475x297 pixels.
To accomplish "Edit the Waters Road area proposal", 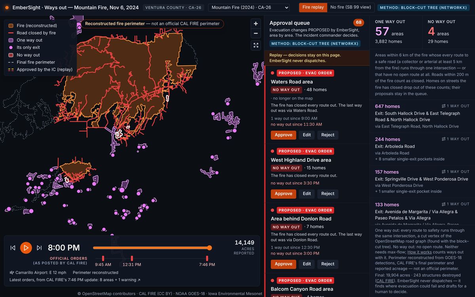I will (307, 135).
